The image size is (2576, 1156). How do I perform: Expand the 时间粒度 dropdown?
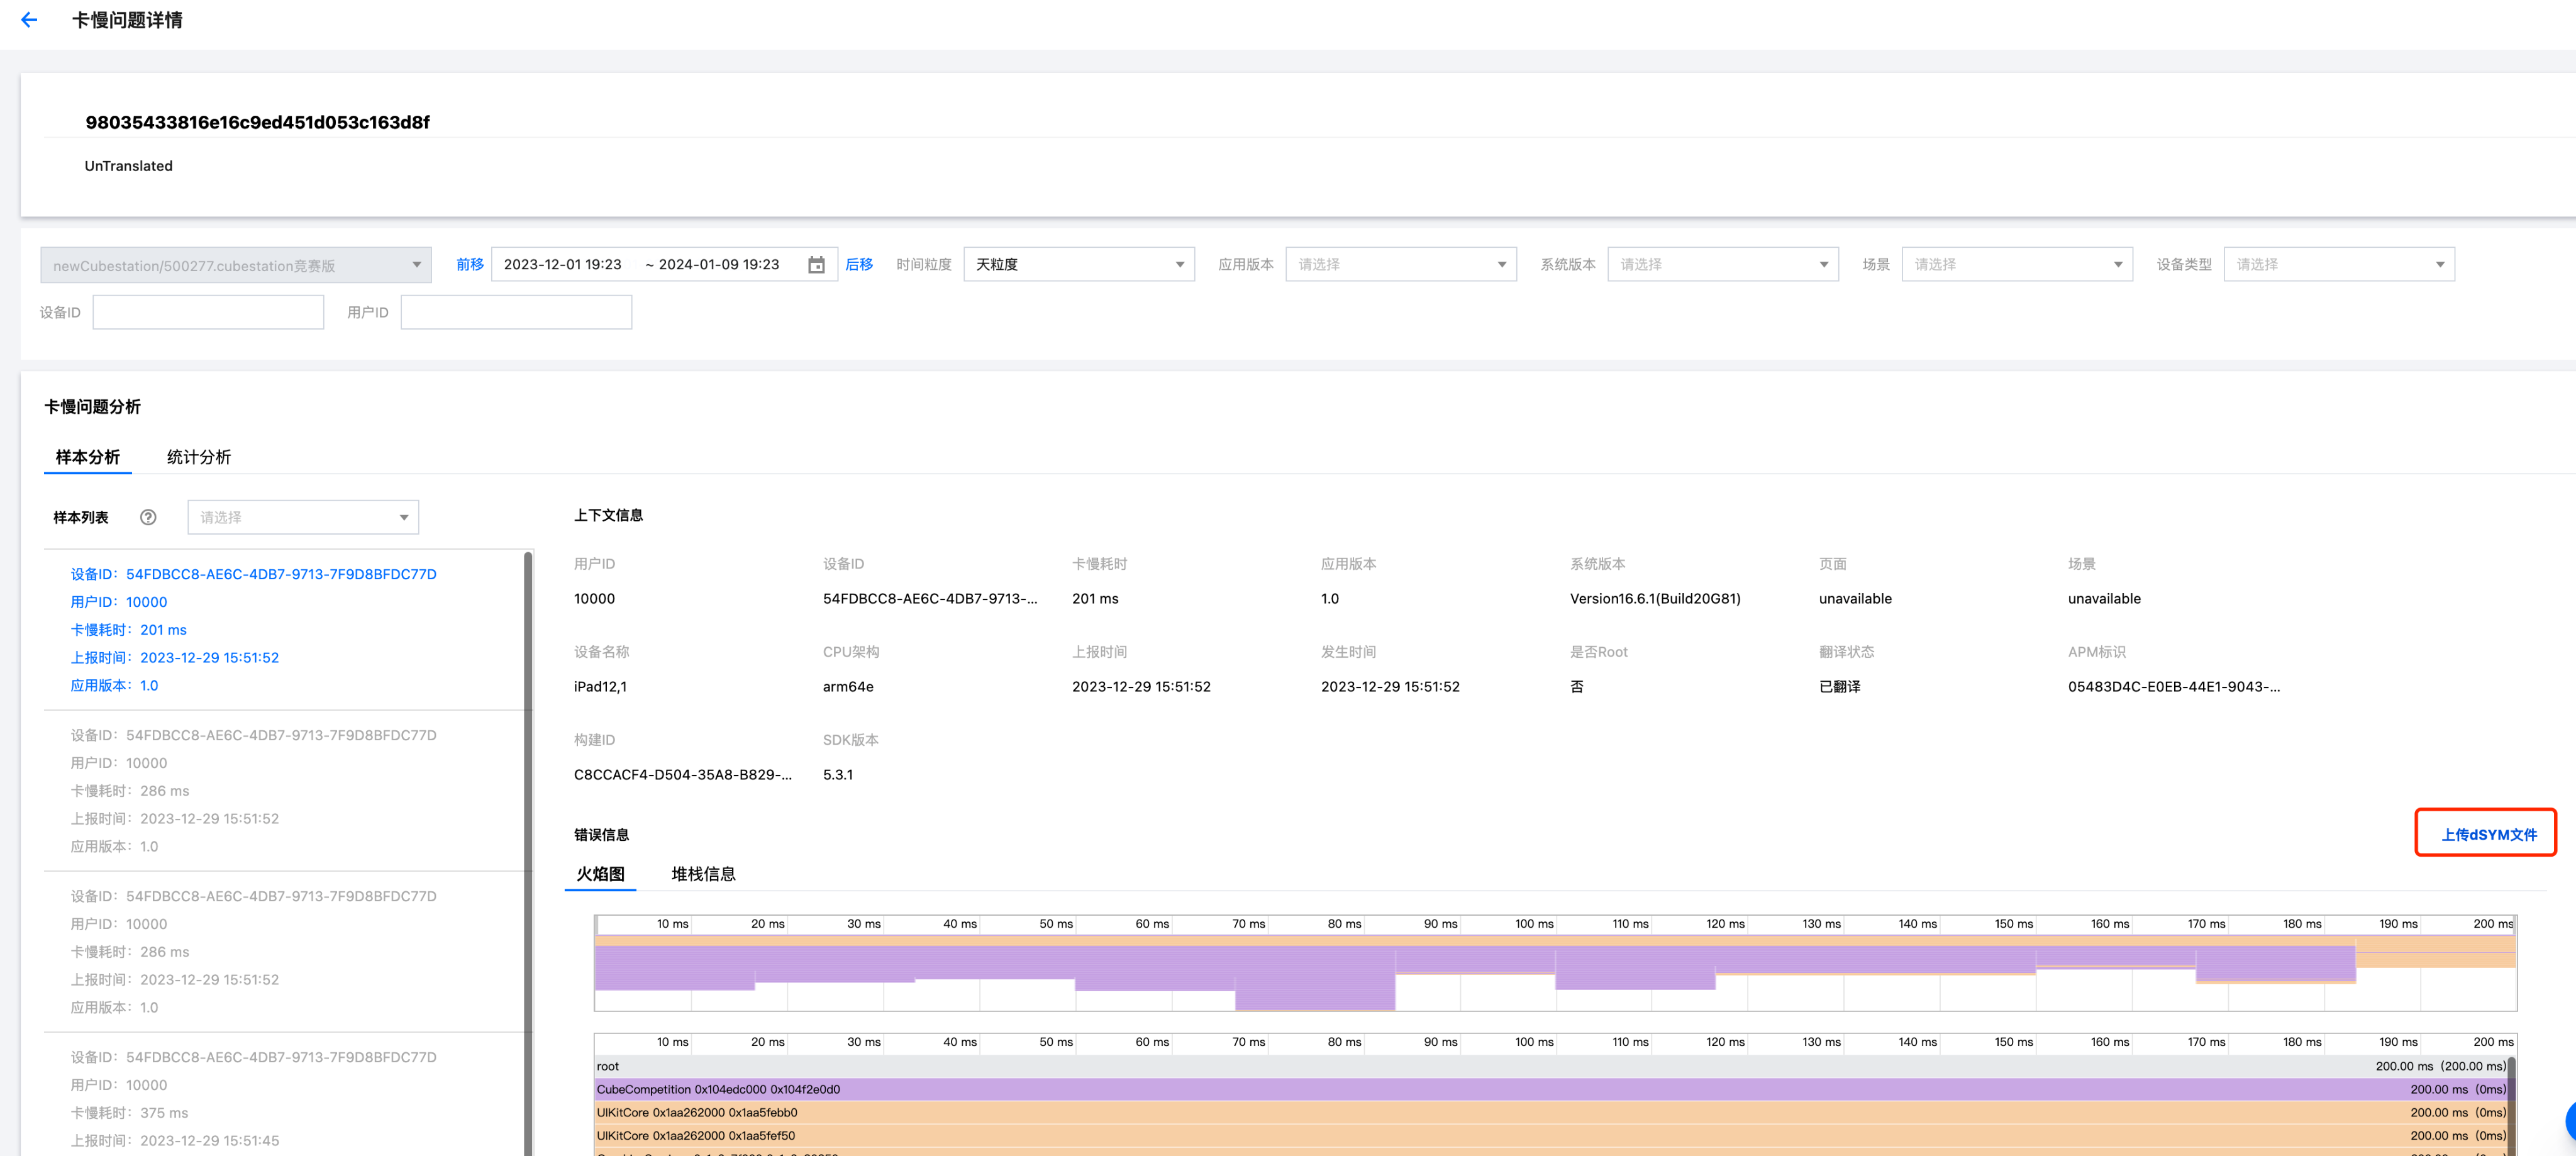click(1078, 264)
